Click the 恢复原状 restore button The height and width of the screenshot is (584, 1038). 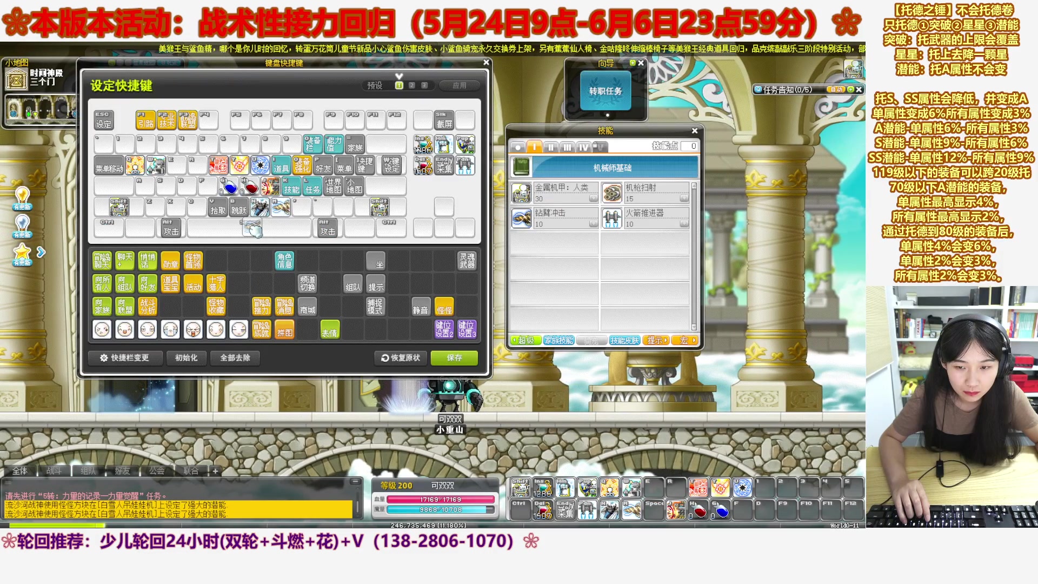[401, 358]
